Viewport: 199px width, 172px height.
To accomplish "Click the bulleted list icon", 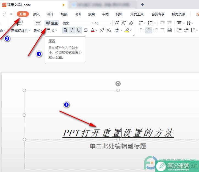I will [x=141, y=23].
